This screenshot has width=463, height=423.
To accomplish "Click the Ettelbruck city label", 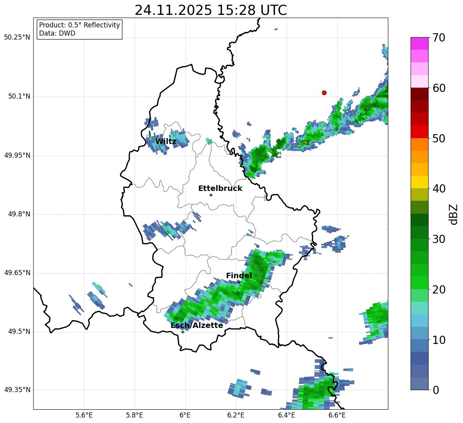I will pyautogui.click(x=220, y=189).
